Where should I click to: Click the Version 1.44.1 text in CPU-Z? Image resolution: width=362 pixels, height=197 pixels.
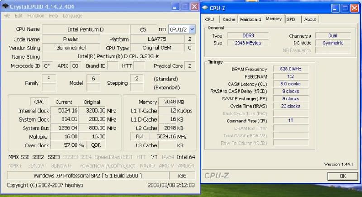point(338,164)
